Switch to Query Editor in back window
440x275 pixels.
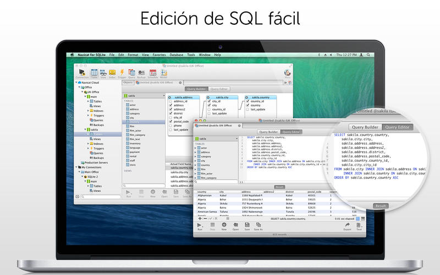(219, 89)
